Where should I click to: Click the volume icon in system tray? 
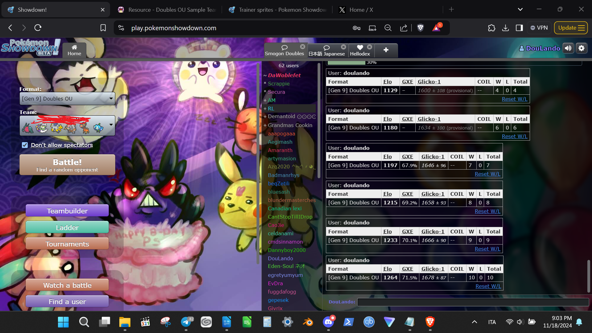click(520, 322)
